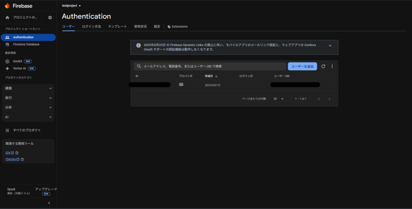The image size is (412, 209).
Task: Expand the 実行 category
Action: point(28,98)
